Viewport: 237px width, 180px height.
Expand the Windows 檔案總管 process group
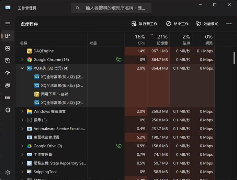[22, 111]
